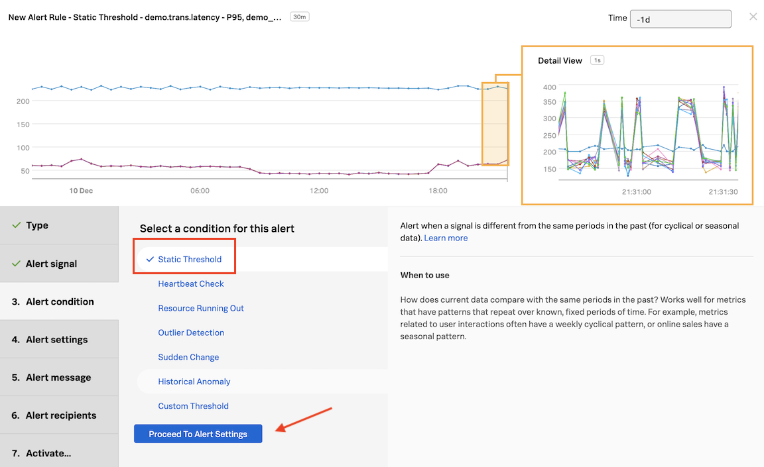This screenshot has height=467, width=764.
Task: Click the 30m resolution badge
Action: pos(299,17)
